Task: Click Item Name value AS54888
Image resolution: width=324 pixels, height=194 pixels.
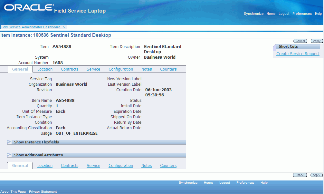Action: 65,101
